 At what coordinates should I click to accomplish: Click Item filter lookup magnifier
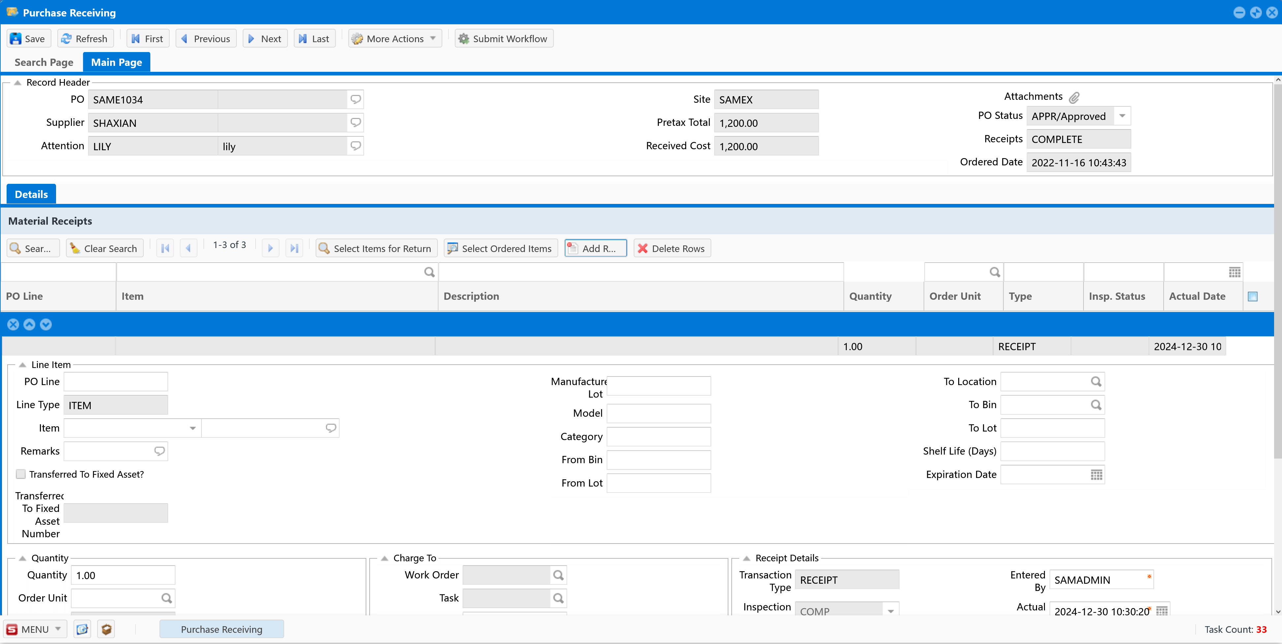[429, 272]
